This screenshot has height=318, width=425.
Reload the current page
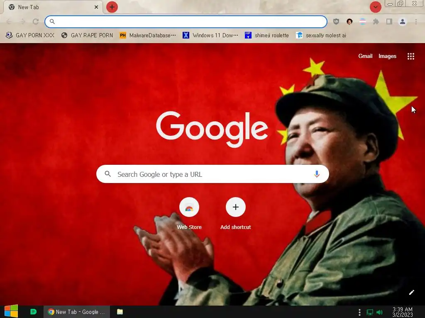[x=36, y=22]
